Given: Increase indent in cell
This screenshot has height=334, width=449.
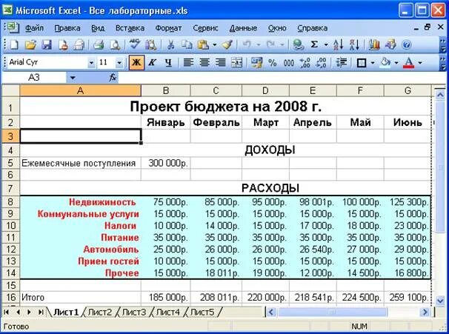Looking at the screenshot, I should [341, 62].
